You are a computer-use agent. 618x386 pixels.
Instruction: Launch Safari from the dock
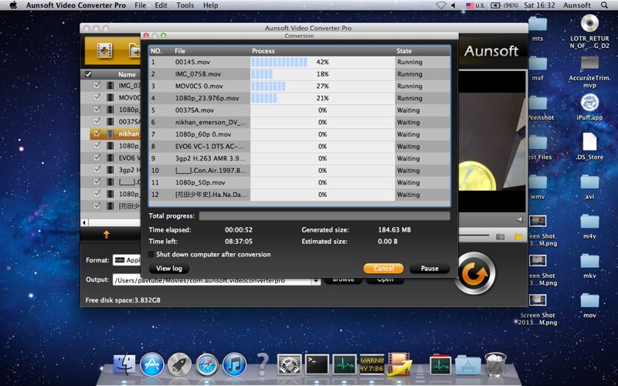pyautogui.click(x=207, y=364)
